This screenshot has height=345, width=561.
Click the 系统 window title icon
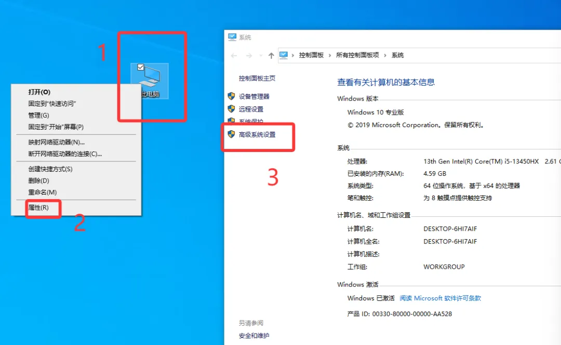[232, 37]
